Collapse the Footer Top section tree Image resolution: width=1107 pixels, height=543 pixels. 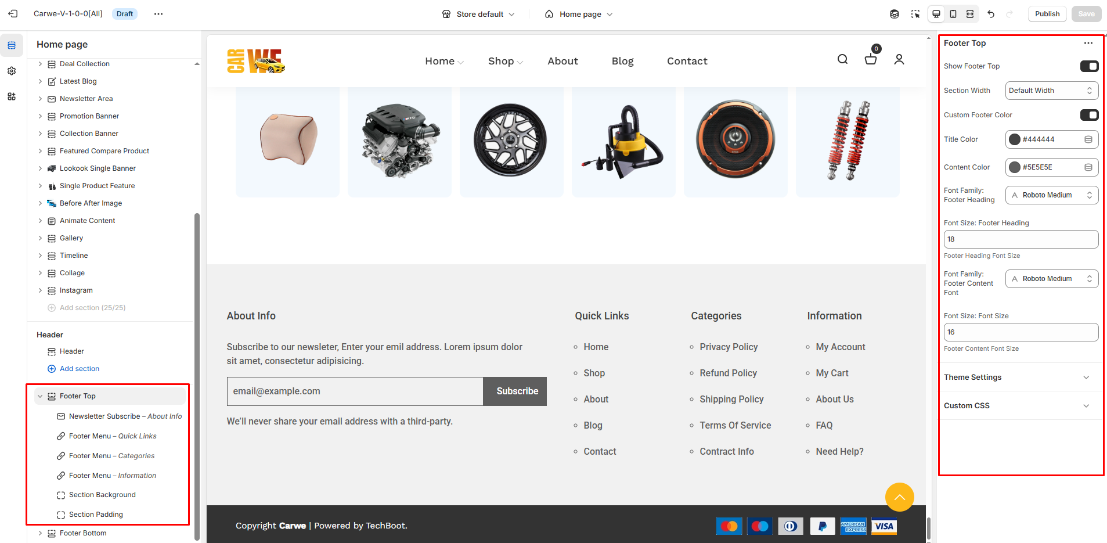[x=40, y=396]
